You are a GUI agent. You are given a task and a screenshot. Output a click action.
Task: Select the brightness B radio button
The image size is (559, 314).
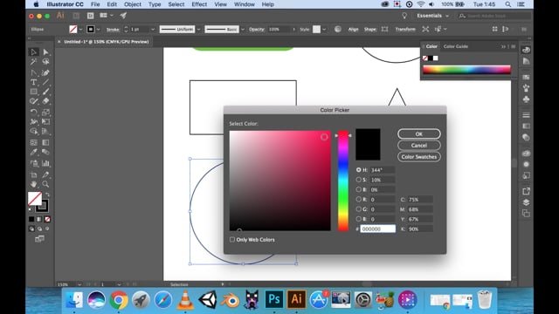pos(359,189)
